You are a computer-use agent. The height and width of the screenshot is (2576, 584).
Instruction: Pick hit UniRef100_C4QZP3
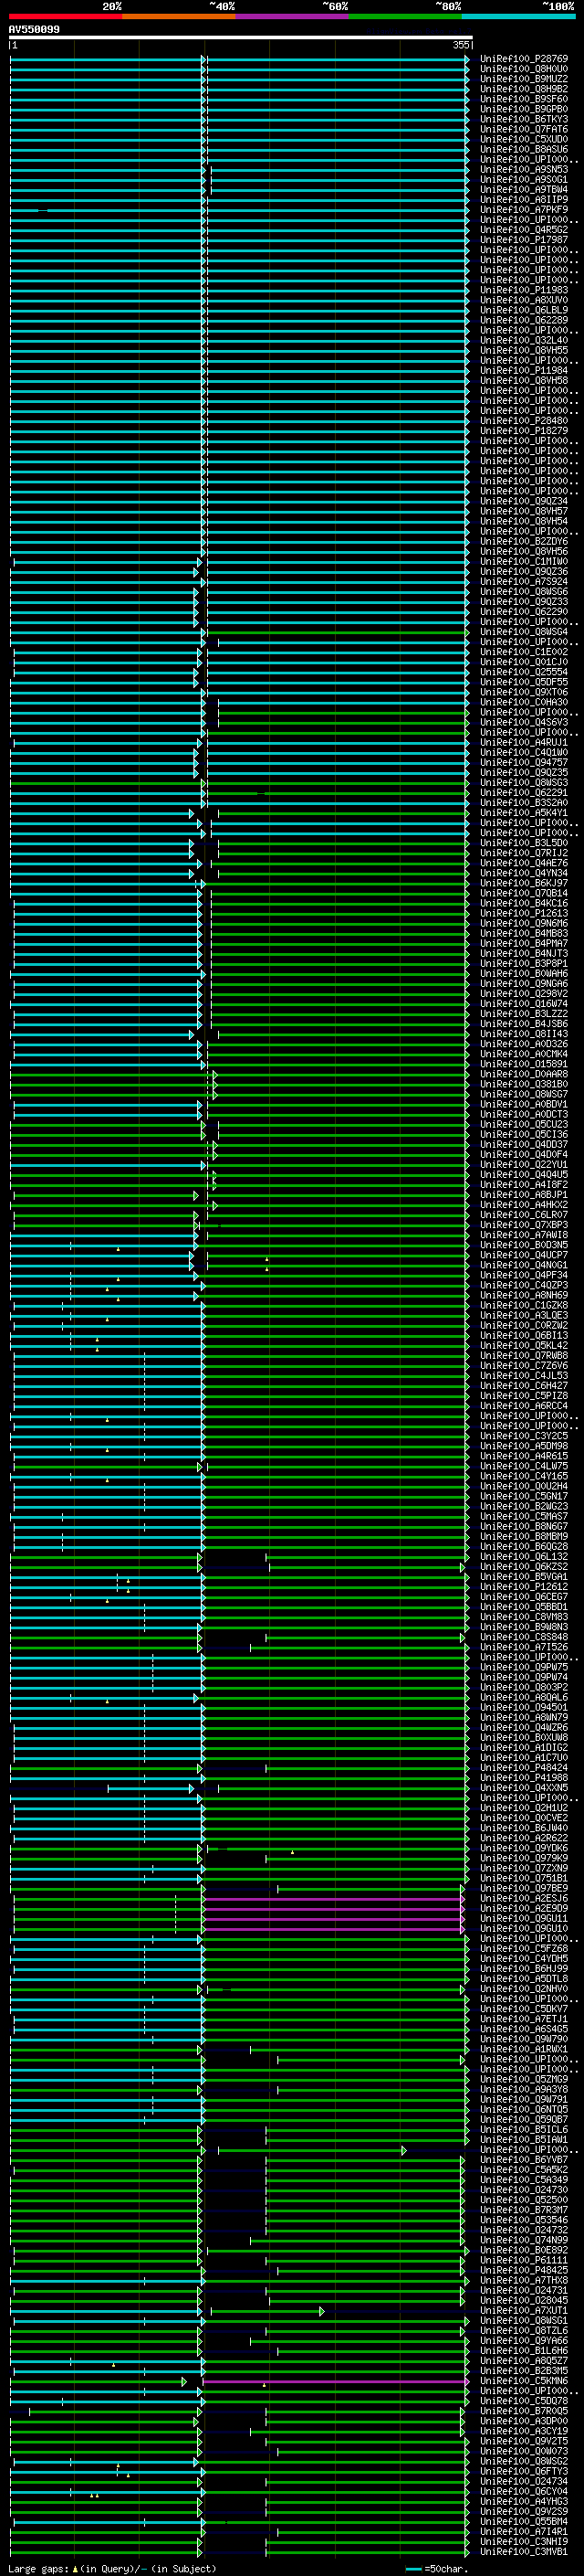pos(524,1285)
